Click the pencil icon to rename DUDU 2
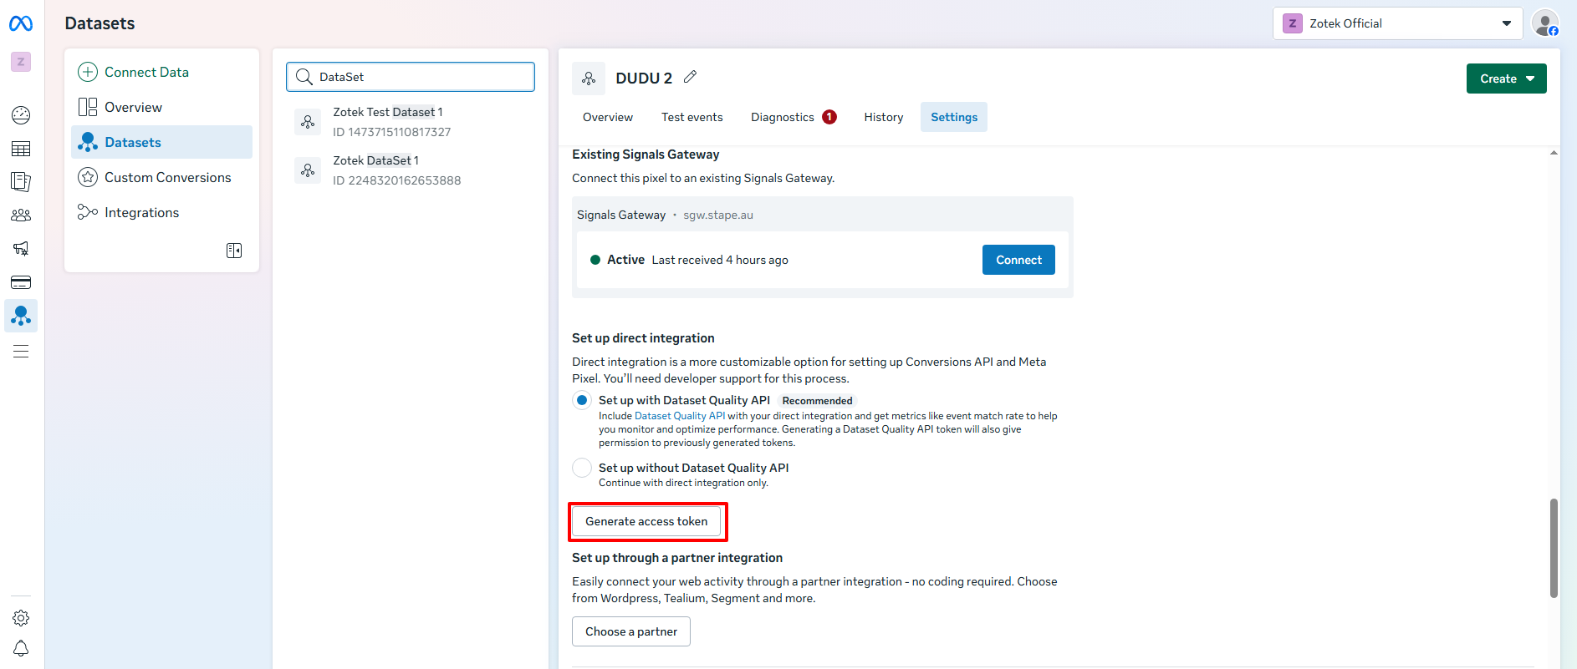 coord(690,77)
